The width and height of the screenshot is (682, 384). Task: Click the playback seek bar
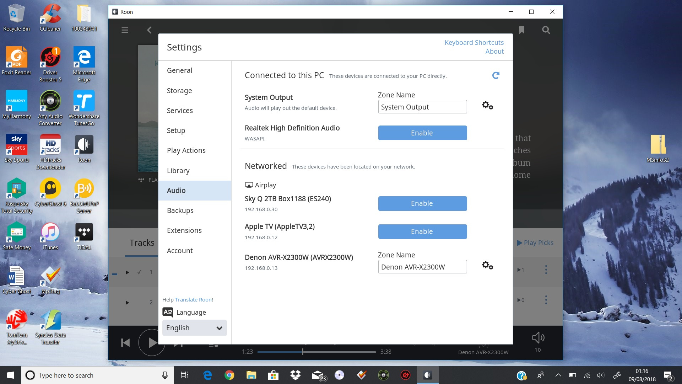[x=316, y=352]
